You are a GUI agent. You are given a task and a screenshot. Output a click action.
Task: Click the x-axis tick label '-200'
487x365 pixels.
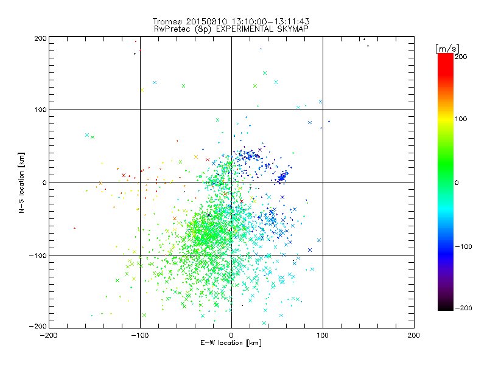click(x=49, y=335)
